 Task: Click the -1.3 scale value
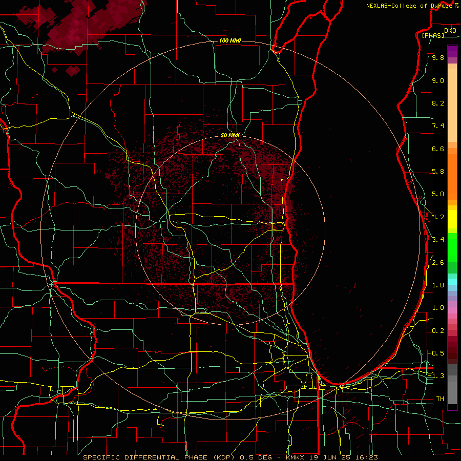tap(436, 376)
